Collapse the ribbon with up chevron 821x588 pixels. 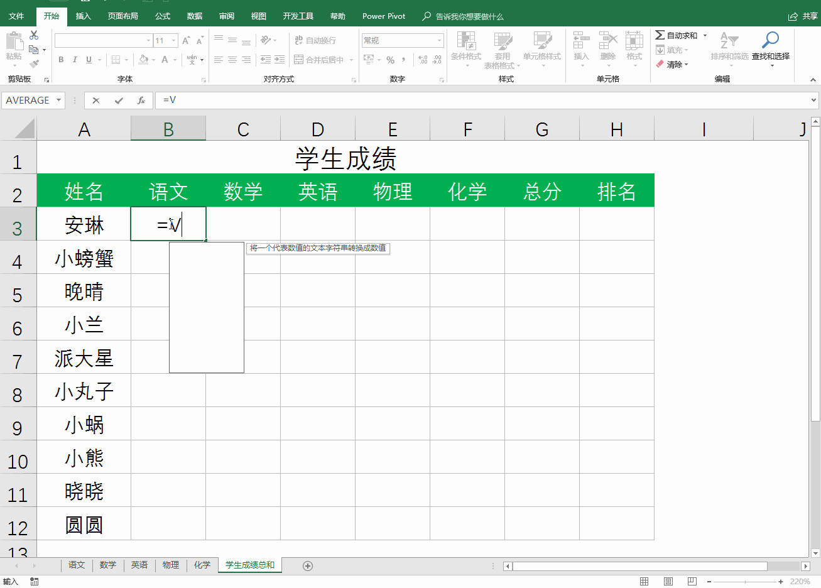(x=813, y=80)
